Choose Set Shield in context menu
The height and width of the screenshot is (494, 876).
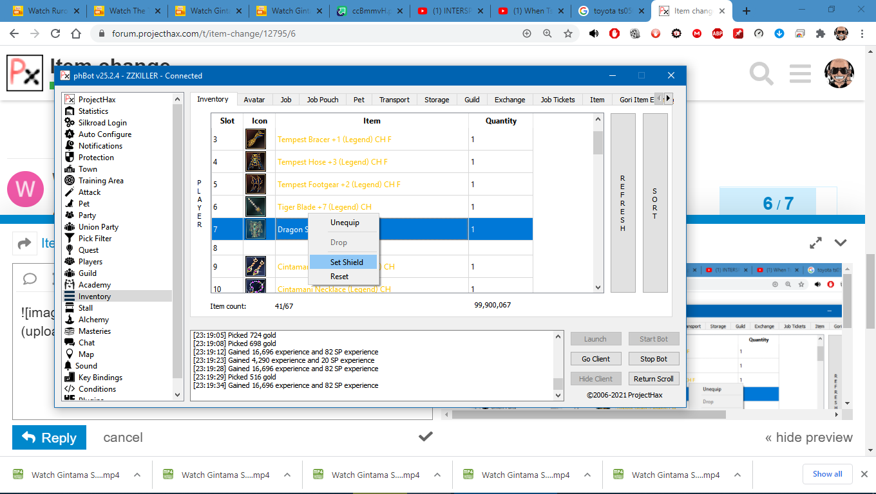point(347,262)
